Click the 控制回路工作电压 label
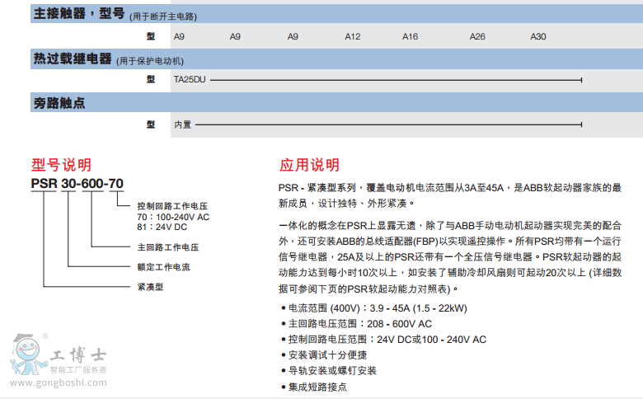Screen dimensions: 643x399 click(x=171, y=205)
